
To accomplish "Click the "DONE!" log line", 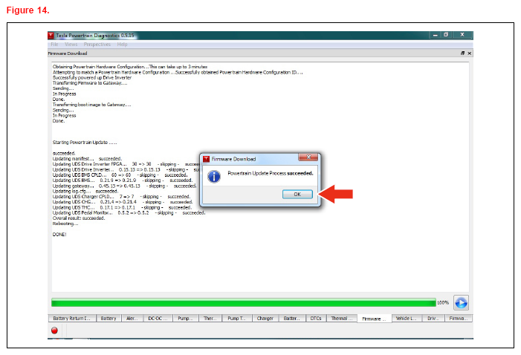I will 59,235.
